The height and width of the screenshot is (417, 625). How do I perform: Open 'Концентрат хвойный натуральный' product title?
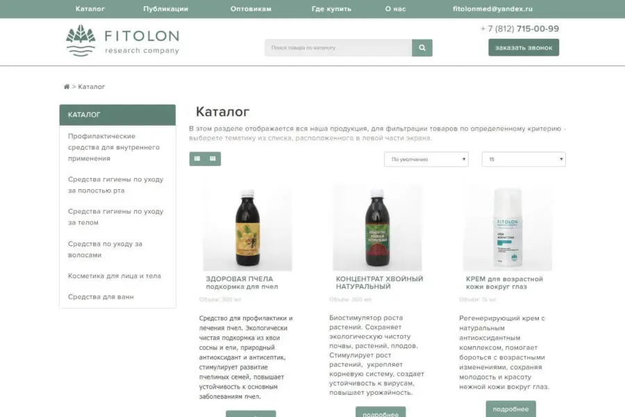379,283
